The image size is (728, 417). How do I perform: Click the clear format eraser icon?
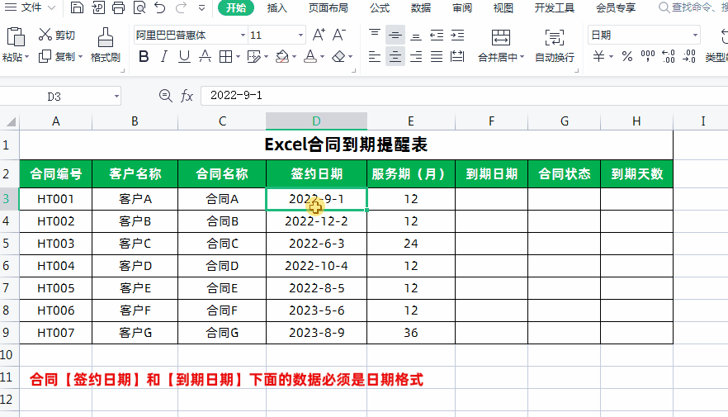339,57
